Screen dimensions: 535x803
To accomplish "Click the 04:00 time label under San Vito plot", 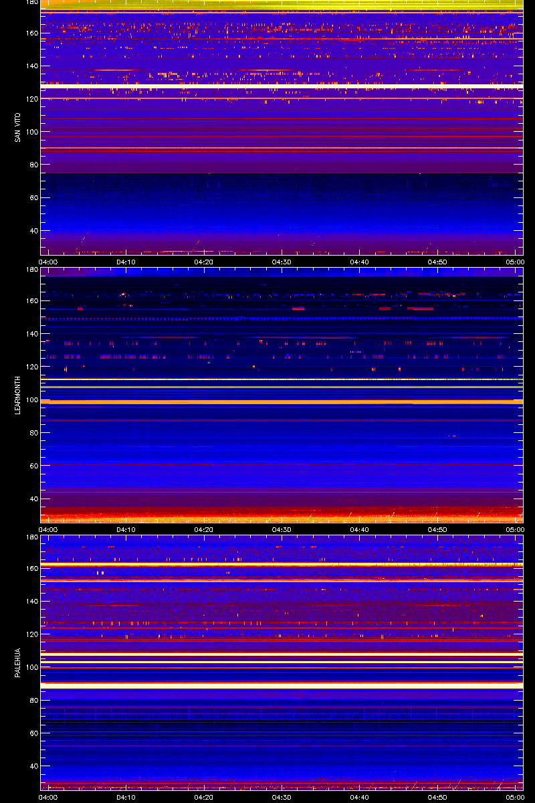I will coord(49,262).
